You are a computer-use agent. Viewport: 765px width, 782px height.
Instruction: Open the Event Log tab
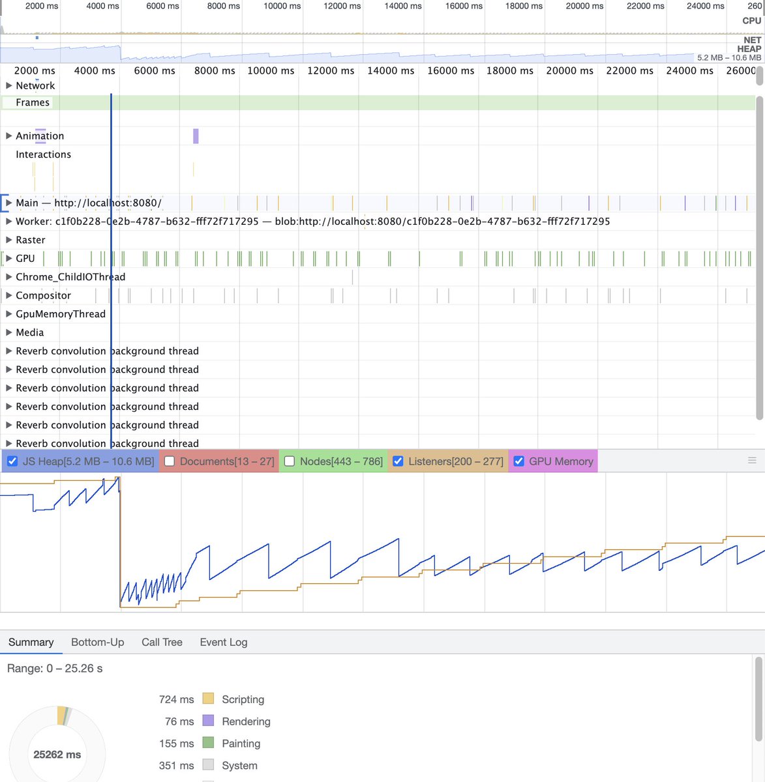pos(224,642)
